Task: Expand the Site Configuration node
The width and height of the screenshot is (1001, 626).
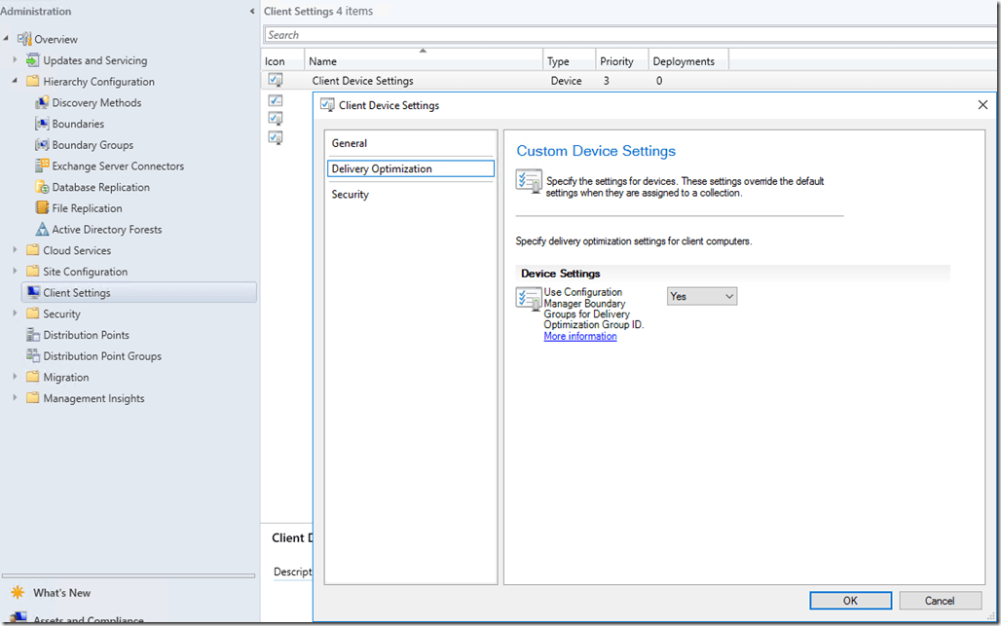Action: [x=15, y=272]
